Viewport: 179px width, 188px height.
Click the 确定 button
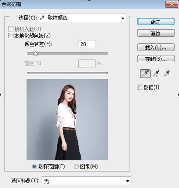156,22
